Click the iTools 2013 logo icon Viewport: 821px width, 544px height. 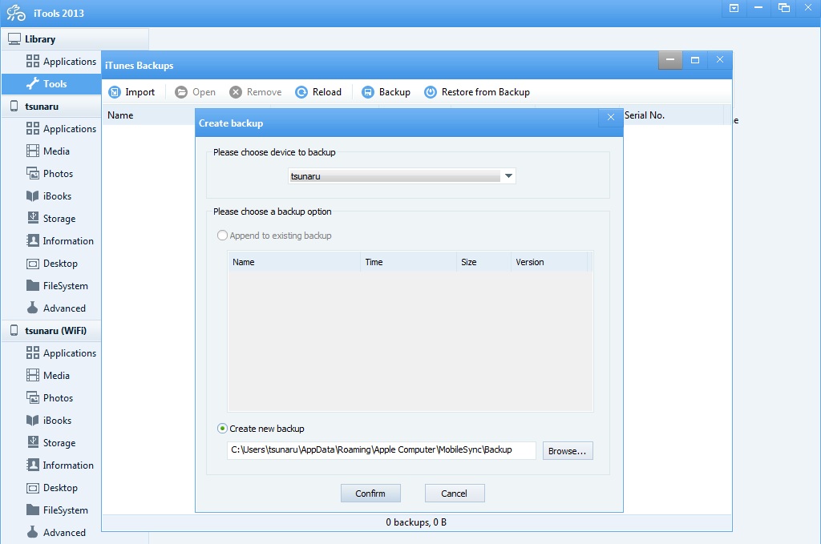click(16, 13)
